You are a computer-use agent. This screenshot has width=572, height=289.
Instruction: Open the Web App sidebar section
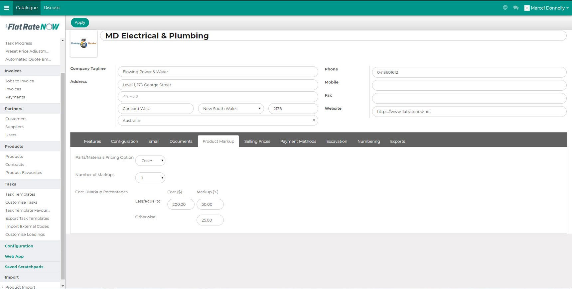[x=14, y=256]
